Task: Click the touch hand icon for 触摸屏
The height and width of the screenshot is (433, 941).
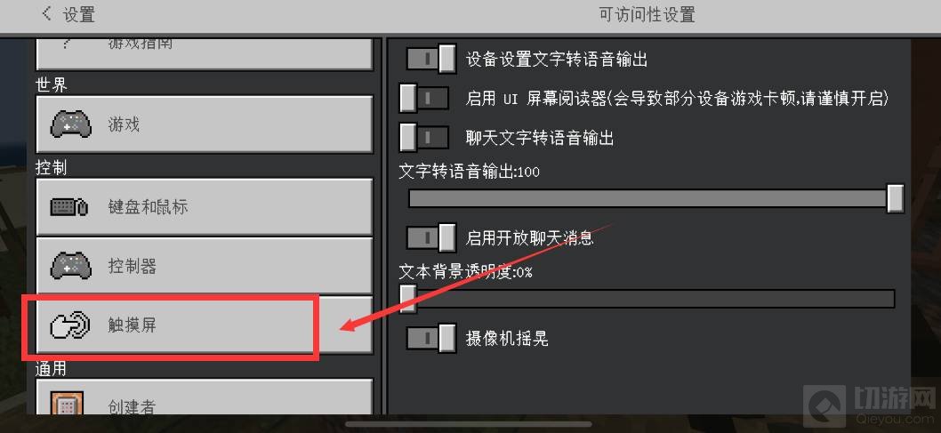Action: point(70,325)
